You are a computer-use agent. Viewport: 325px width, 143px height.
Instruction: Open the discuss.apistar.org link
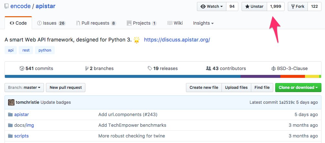point(177,40)
